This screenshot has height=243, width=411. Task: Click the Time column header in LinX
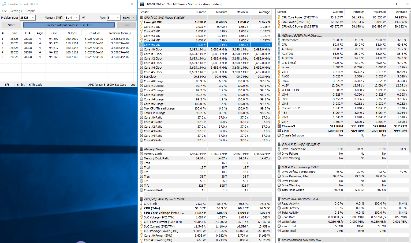[x=54, y=33]
